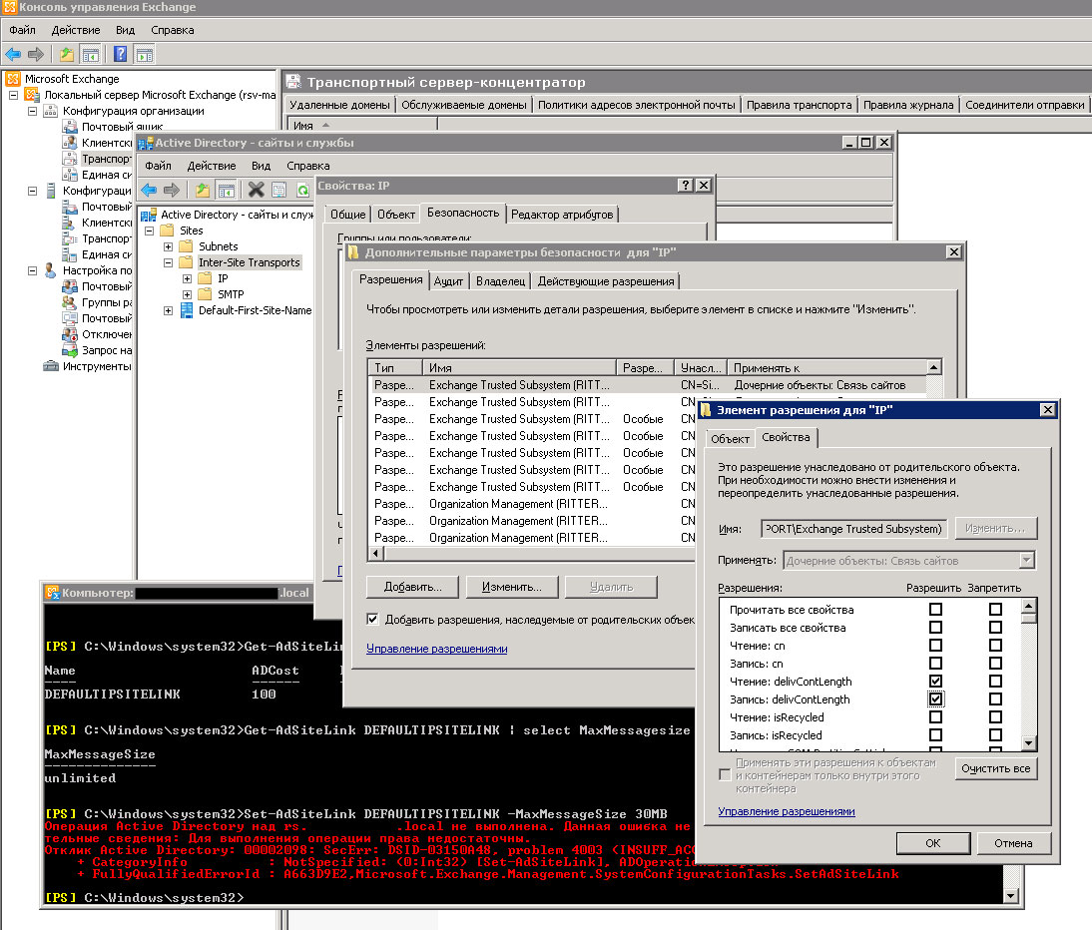Click Forward arrow in Exchange console toolbar

pos(36,54)
